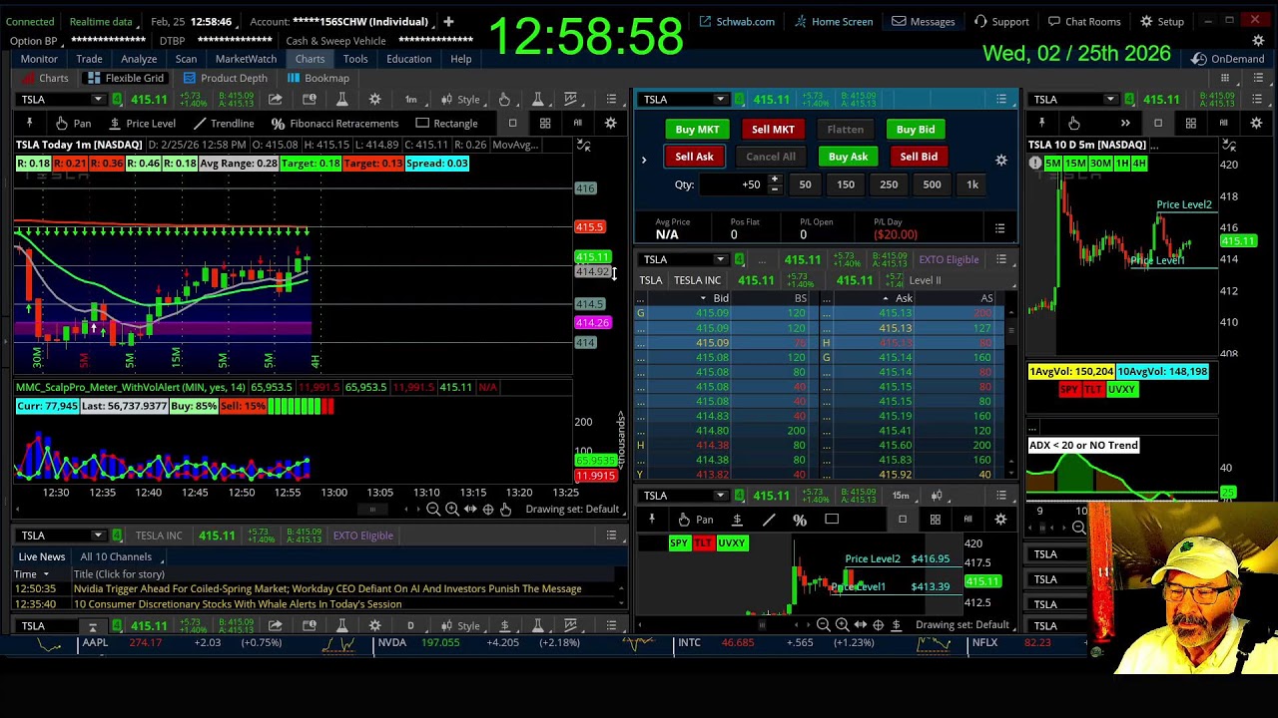This screenshot has width=1278, height=718.
Task: Switch to the Monitor tab
Action: click(39, 59)
